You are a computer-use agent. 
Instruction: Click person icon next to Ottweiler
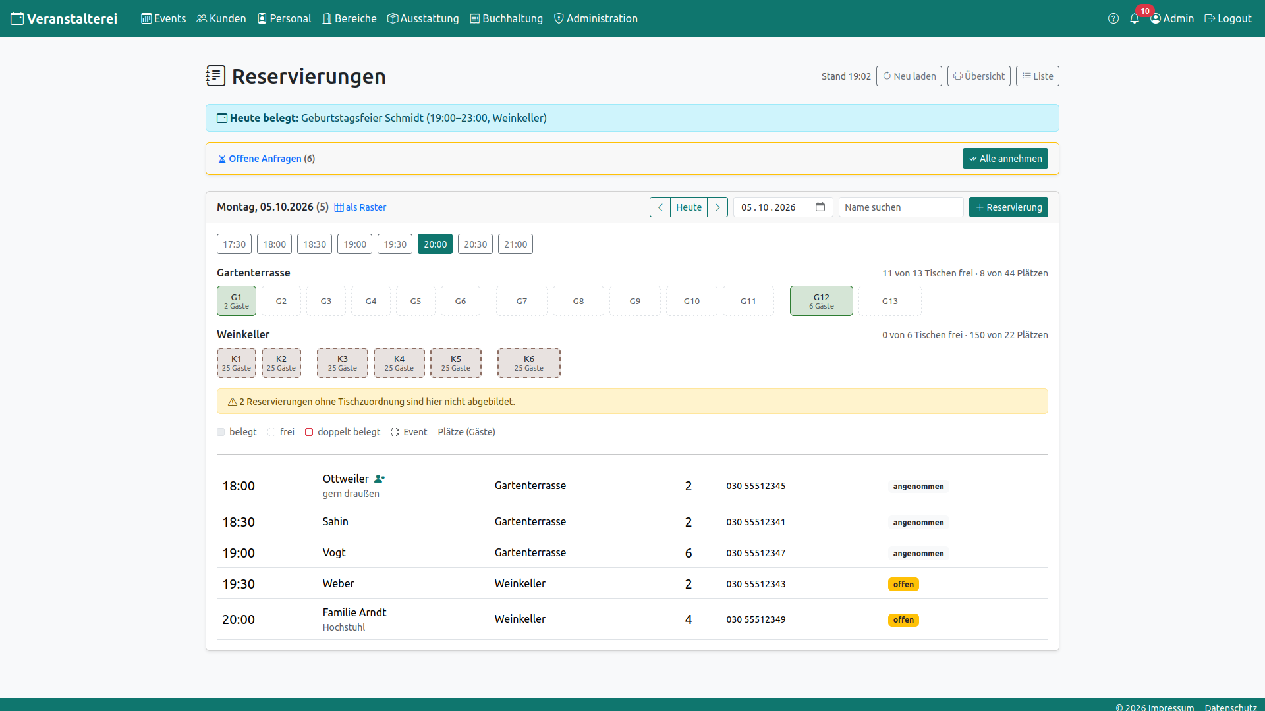point(379,479)
